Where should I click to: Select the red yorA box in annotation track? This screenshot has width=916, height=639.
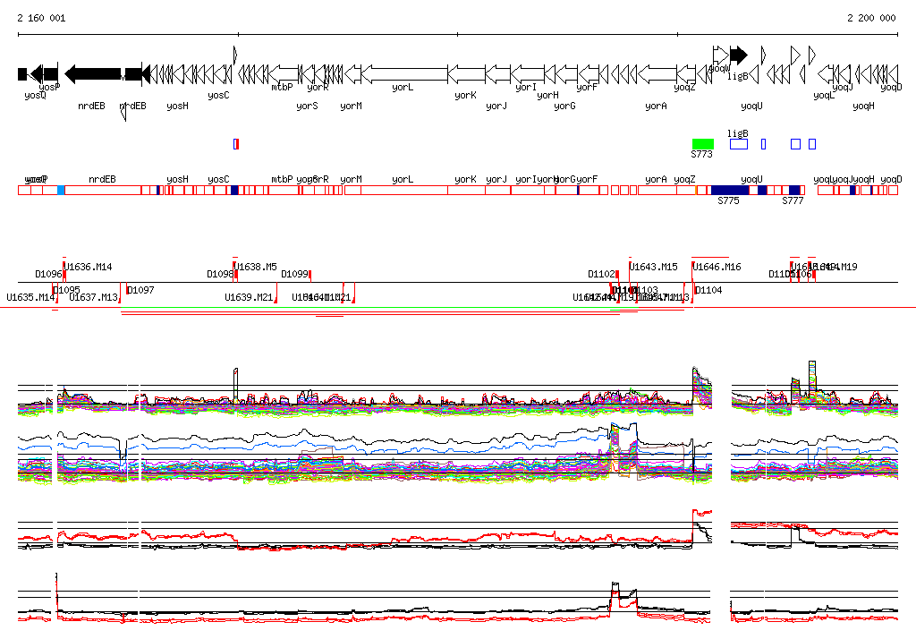point(657,190)
